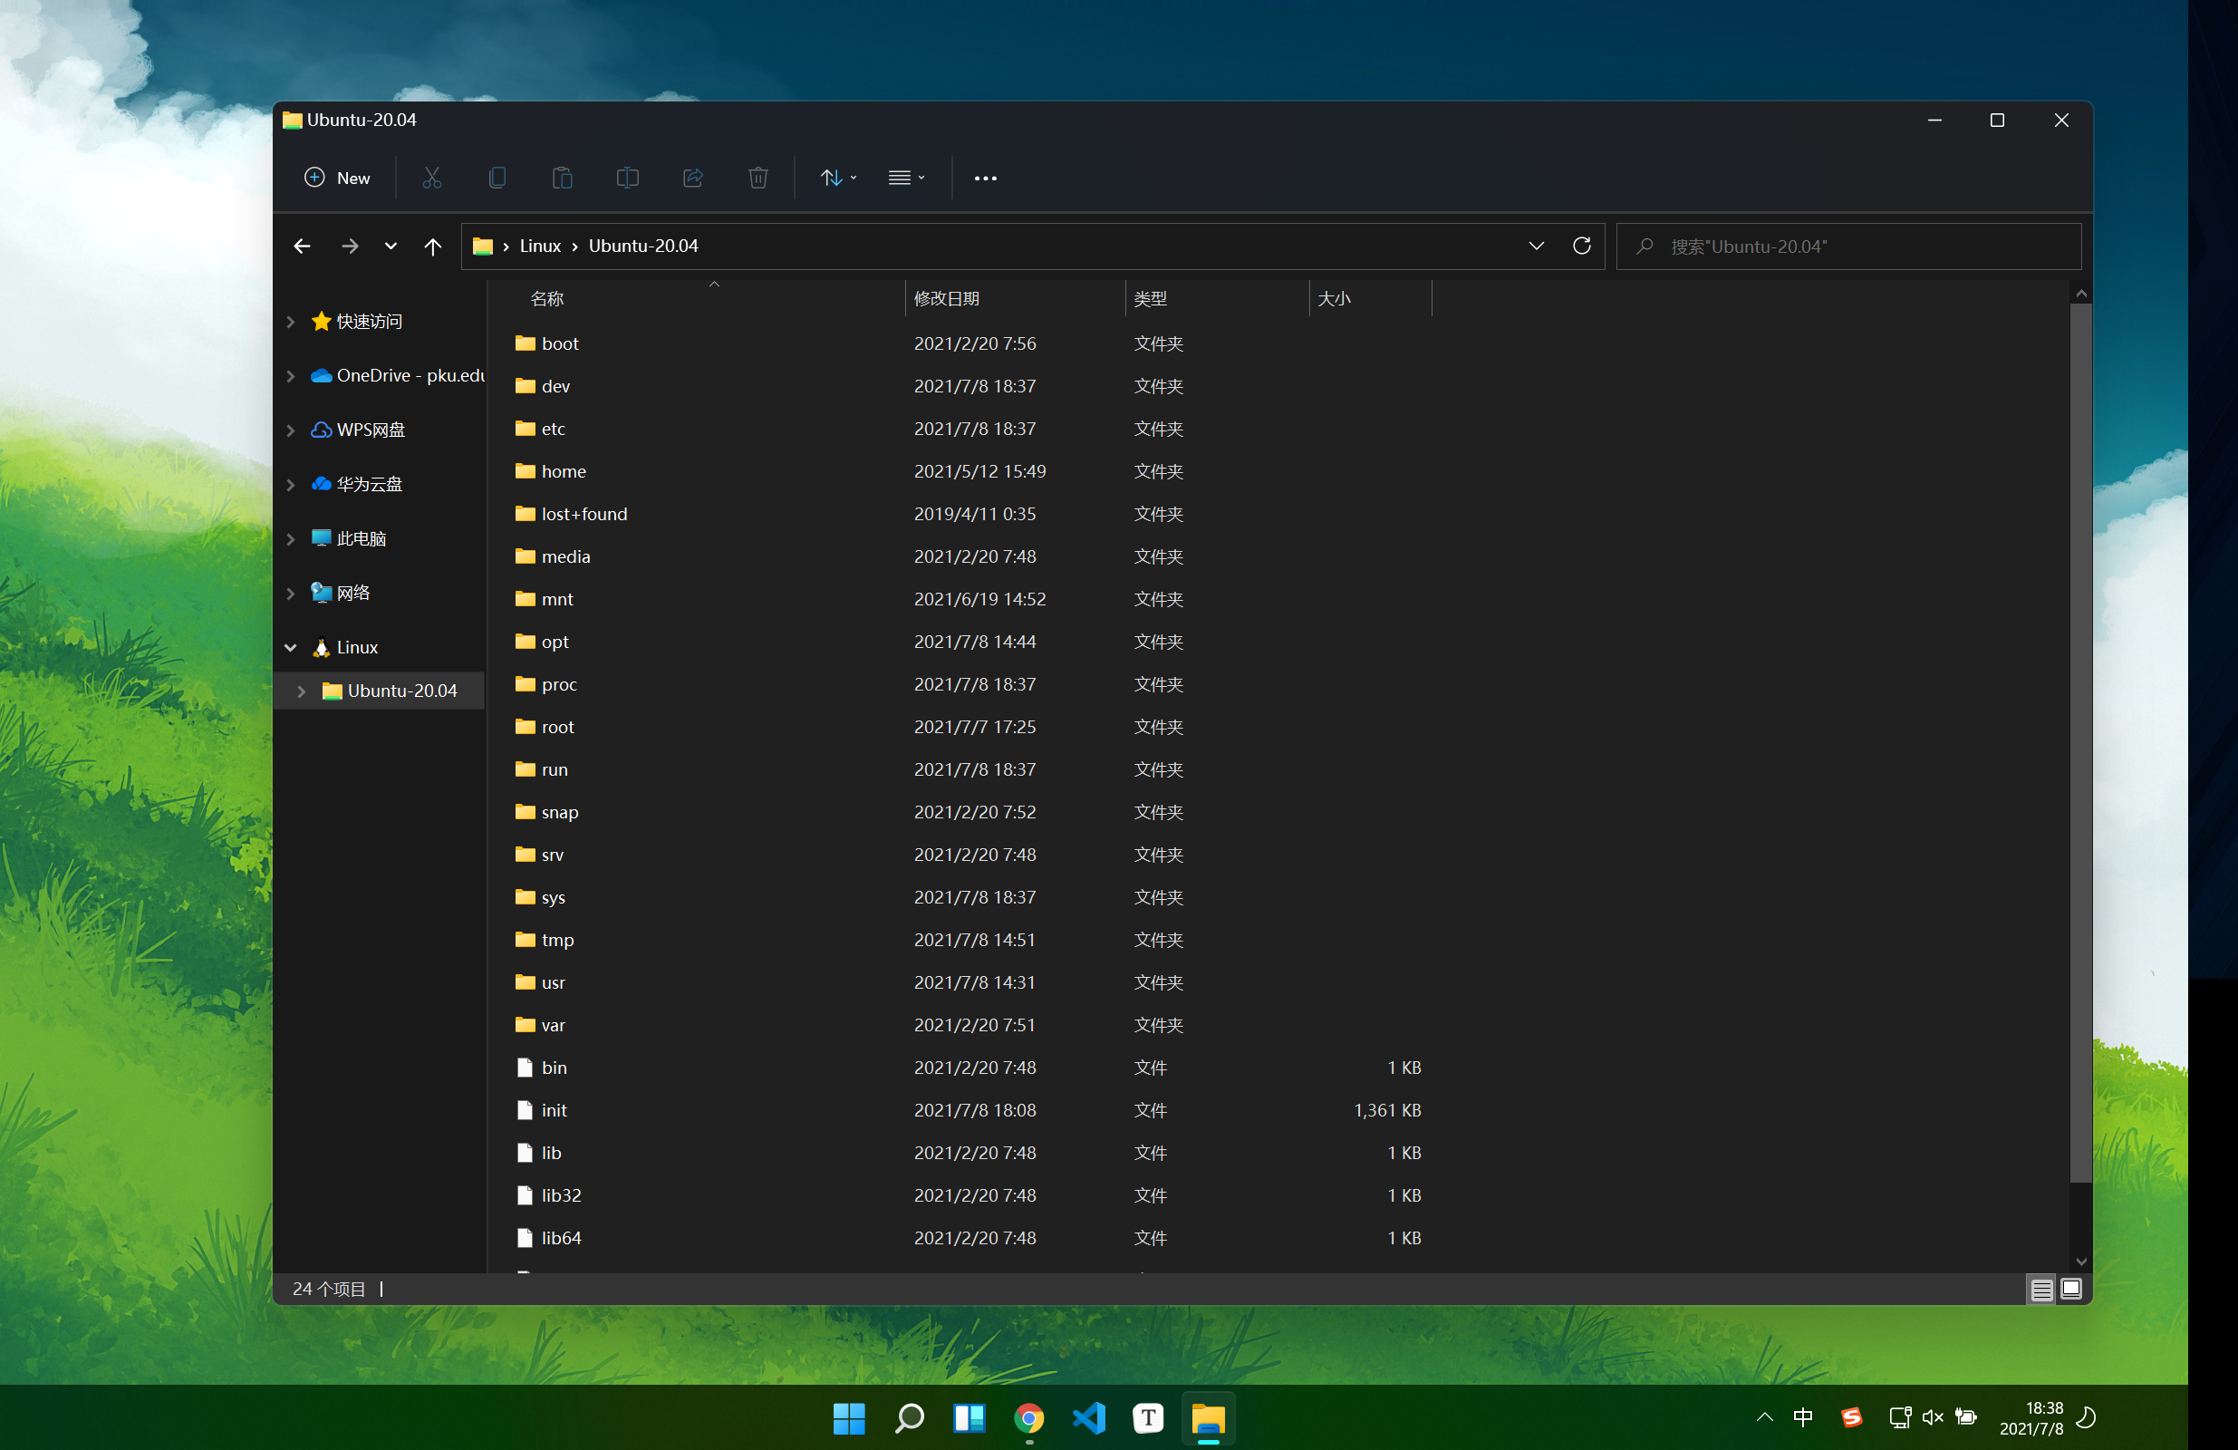This screenshot has width=2238, height=1450.
Task: Open the See more (...) menu
Action: [986, 178]
